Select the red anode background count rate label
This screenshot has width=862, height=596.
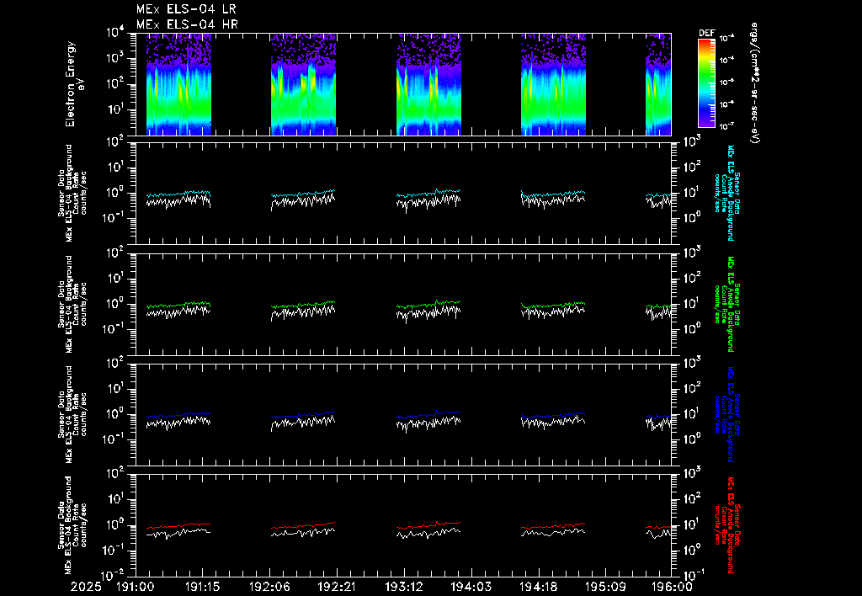click(x=726, y=525)
